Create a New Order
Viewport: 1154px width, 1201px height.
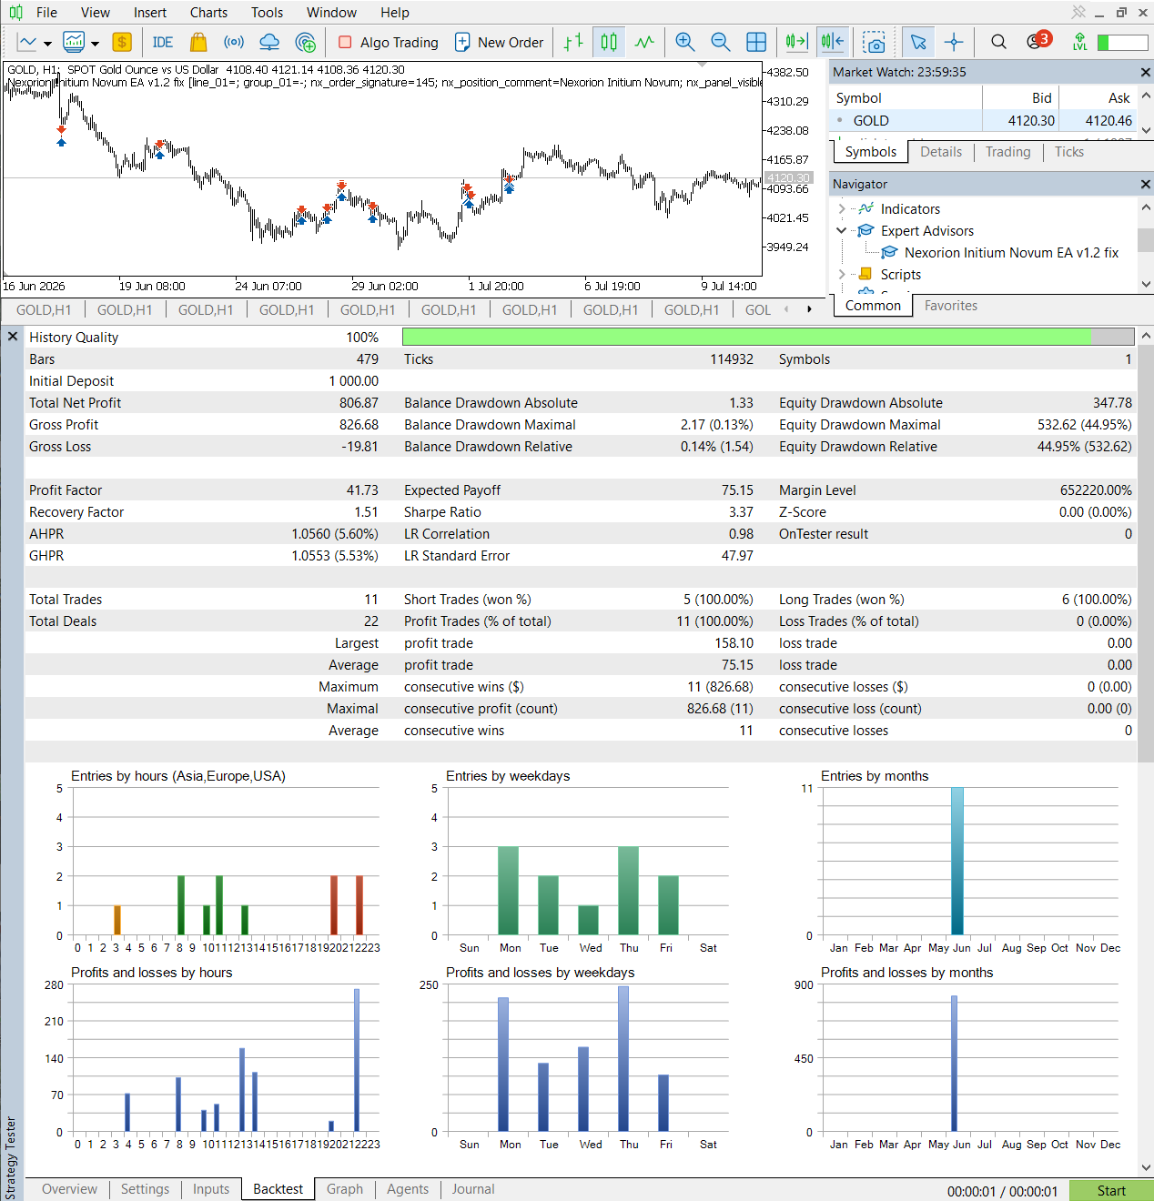click(x=499, y=42)
